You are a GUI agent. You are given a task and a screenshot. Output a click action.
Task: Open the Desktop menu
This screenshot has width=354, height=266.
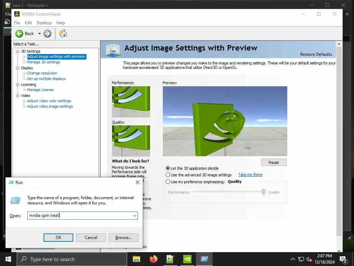coord(44,23)
